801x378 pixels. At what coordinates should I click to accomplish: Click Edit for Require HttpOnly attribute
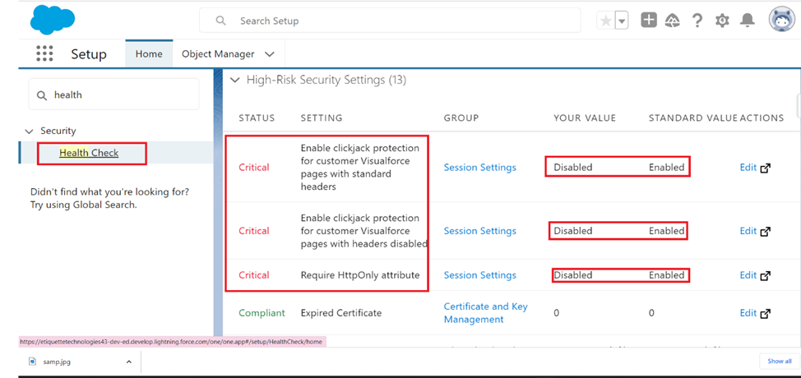pos(754,275)
